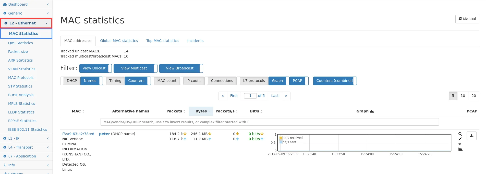Download PCAP for f8:a9:63:a2:78:ed
The image size is (486, 174).
471,136
